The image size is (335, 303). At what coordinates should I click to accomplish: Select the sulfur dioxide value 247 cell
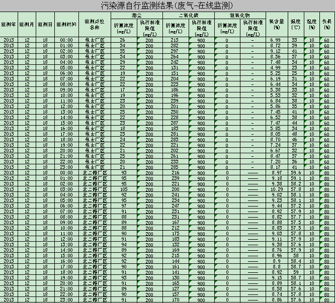click(x=176, y=206)
